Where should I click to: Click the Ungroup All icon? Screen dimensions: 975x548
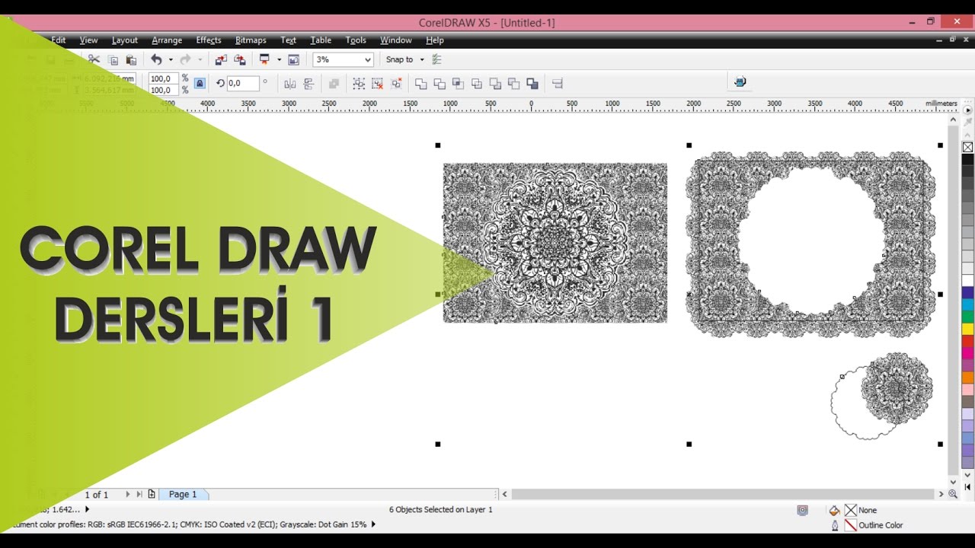click(396, 84)
